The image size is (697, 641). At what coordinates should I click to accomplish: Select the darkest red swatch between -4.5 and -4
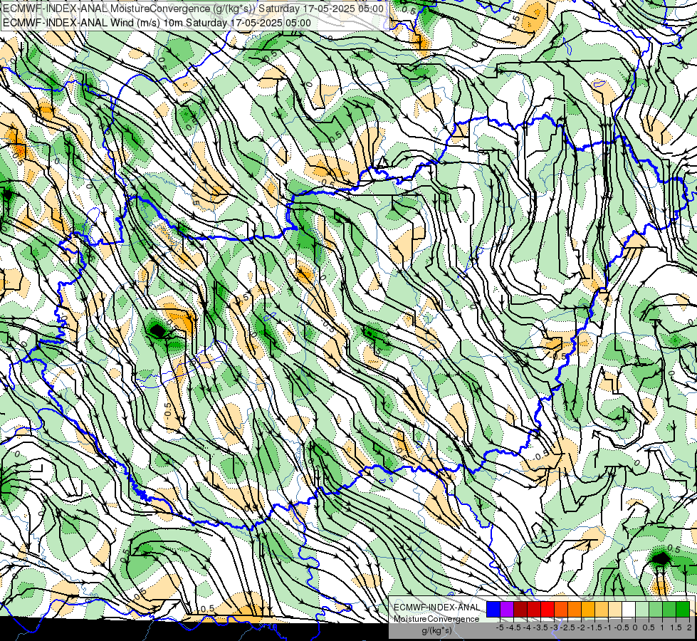[x=520, y=609]
